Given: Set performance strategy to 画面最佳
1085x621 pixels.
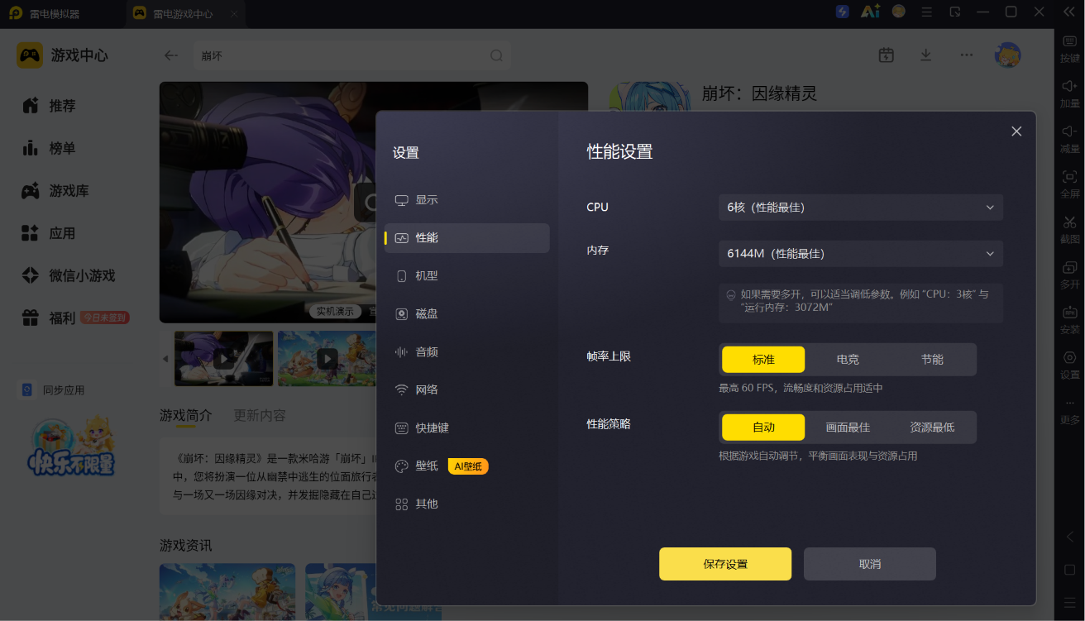Looking at the screenshot, I should point(848,428).
